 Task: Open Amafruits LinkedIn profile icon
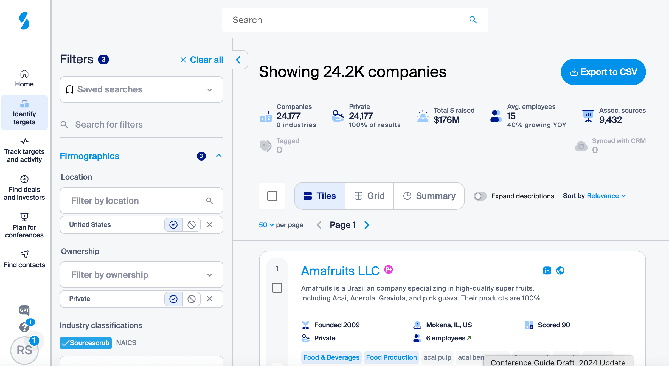pyautogui.click(x=547, y=271)
